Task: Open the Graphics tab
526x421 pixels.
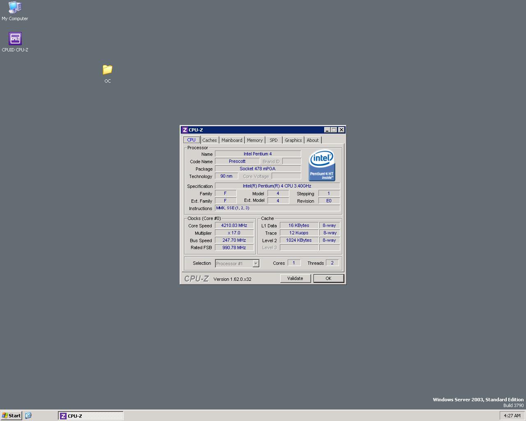Action: [293, 140]
